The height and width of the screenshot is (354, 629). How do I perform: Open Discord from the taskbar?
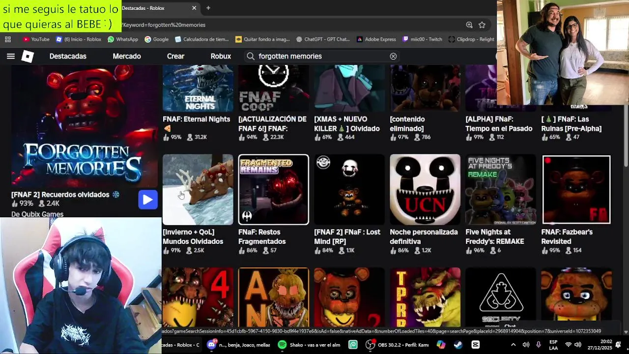(212, 345)
